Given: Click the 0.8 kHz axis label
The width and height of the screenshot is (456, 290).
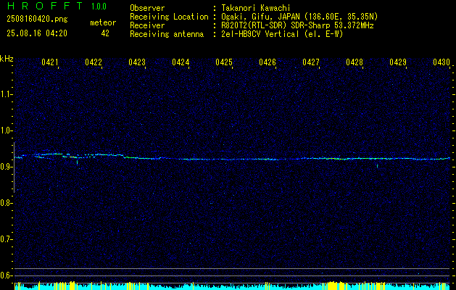Looking at the screenshot, I should pyautogui.click(x=6, y=203).
